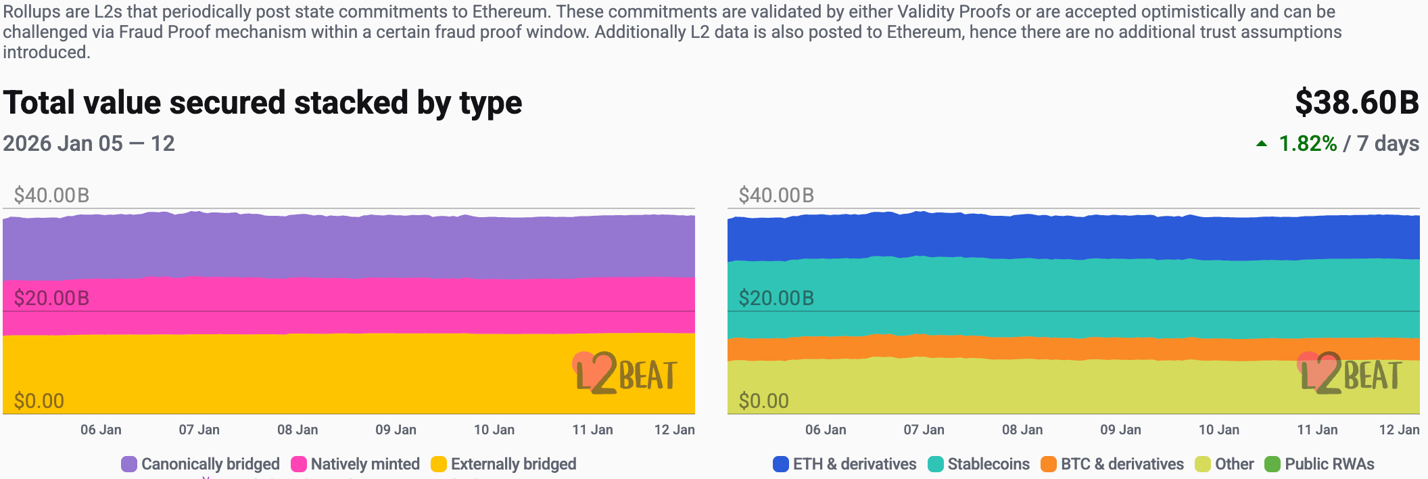Click the Externally bridged yellow legend swatch

pyautogui.click(x=439, y=464)
